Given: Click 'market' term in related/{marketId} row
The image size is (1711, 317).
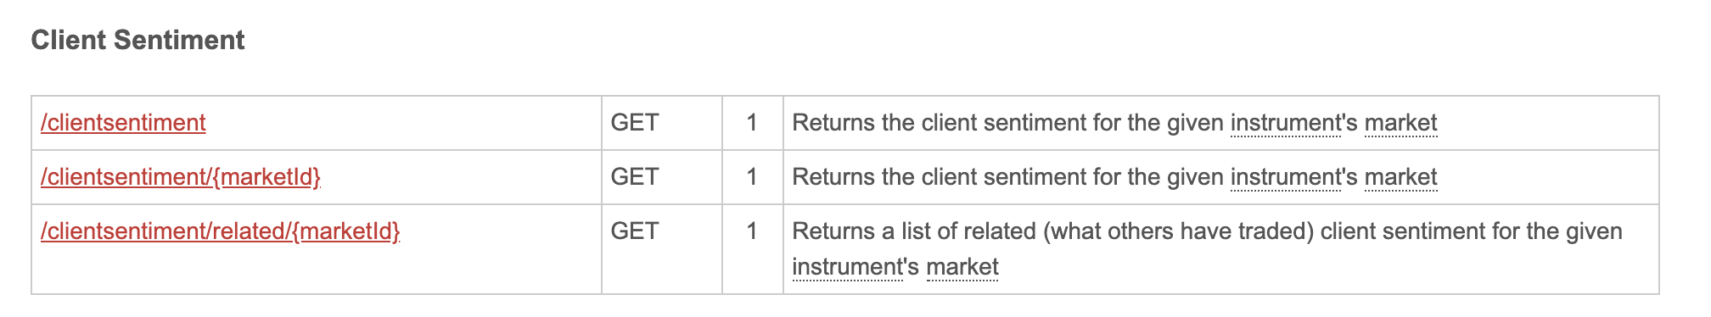Looking at the screenshot, I should point(962,268).
